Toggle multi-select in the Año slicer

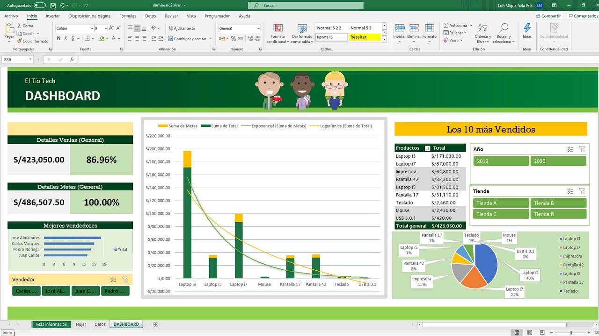570,149
